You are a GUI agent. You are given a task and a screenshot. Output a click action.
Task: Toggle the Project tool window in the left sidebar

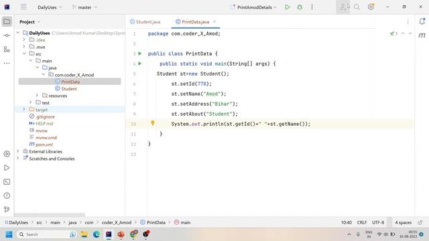7,21
